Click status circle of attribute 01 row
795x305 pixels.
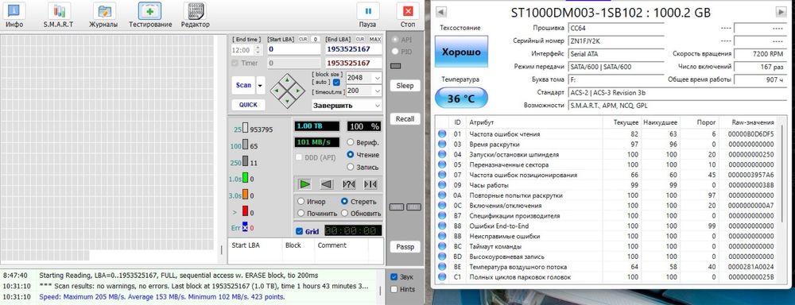click(442, 134)
